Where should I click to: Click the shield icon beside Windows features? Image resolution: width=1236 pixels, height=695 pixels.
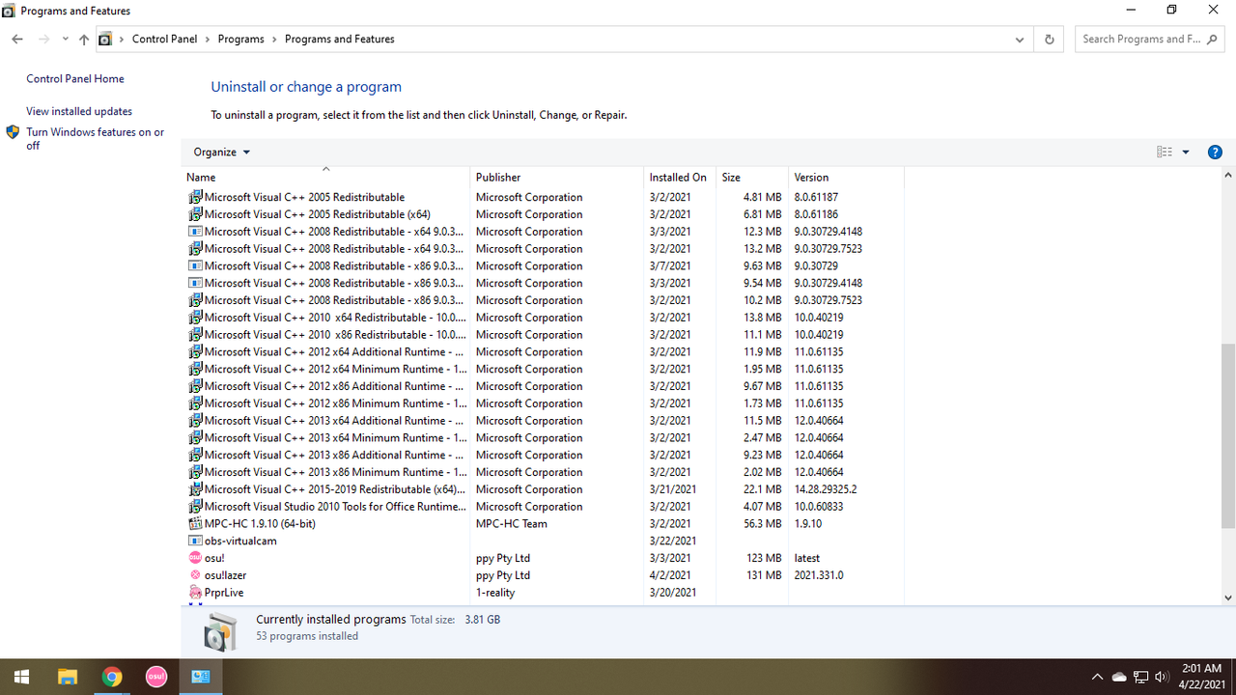pos(13,132)
